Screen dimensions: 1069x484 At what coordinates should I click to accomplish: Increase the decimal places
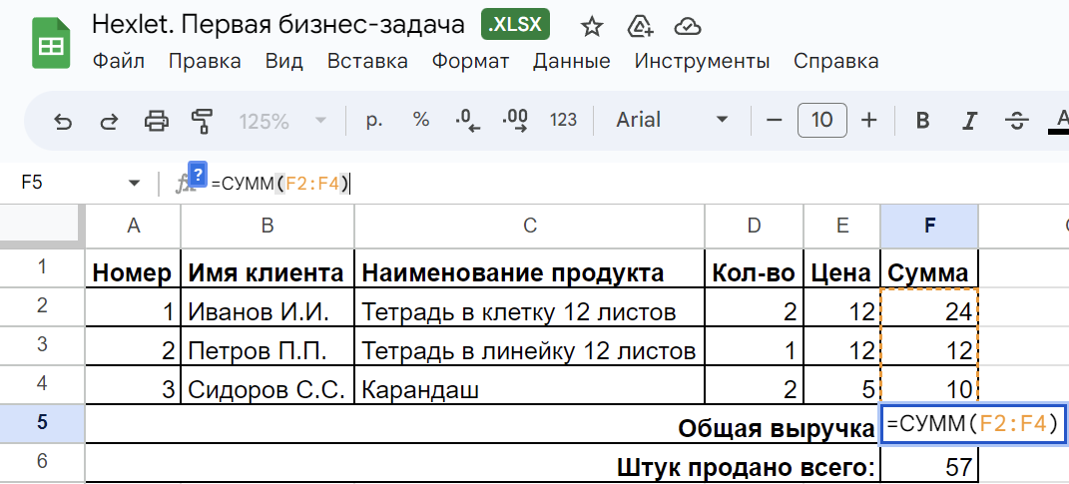(515, 121)
